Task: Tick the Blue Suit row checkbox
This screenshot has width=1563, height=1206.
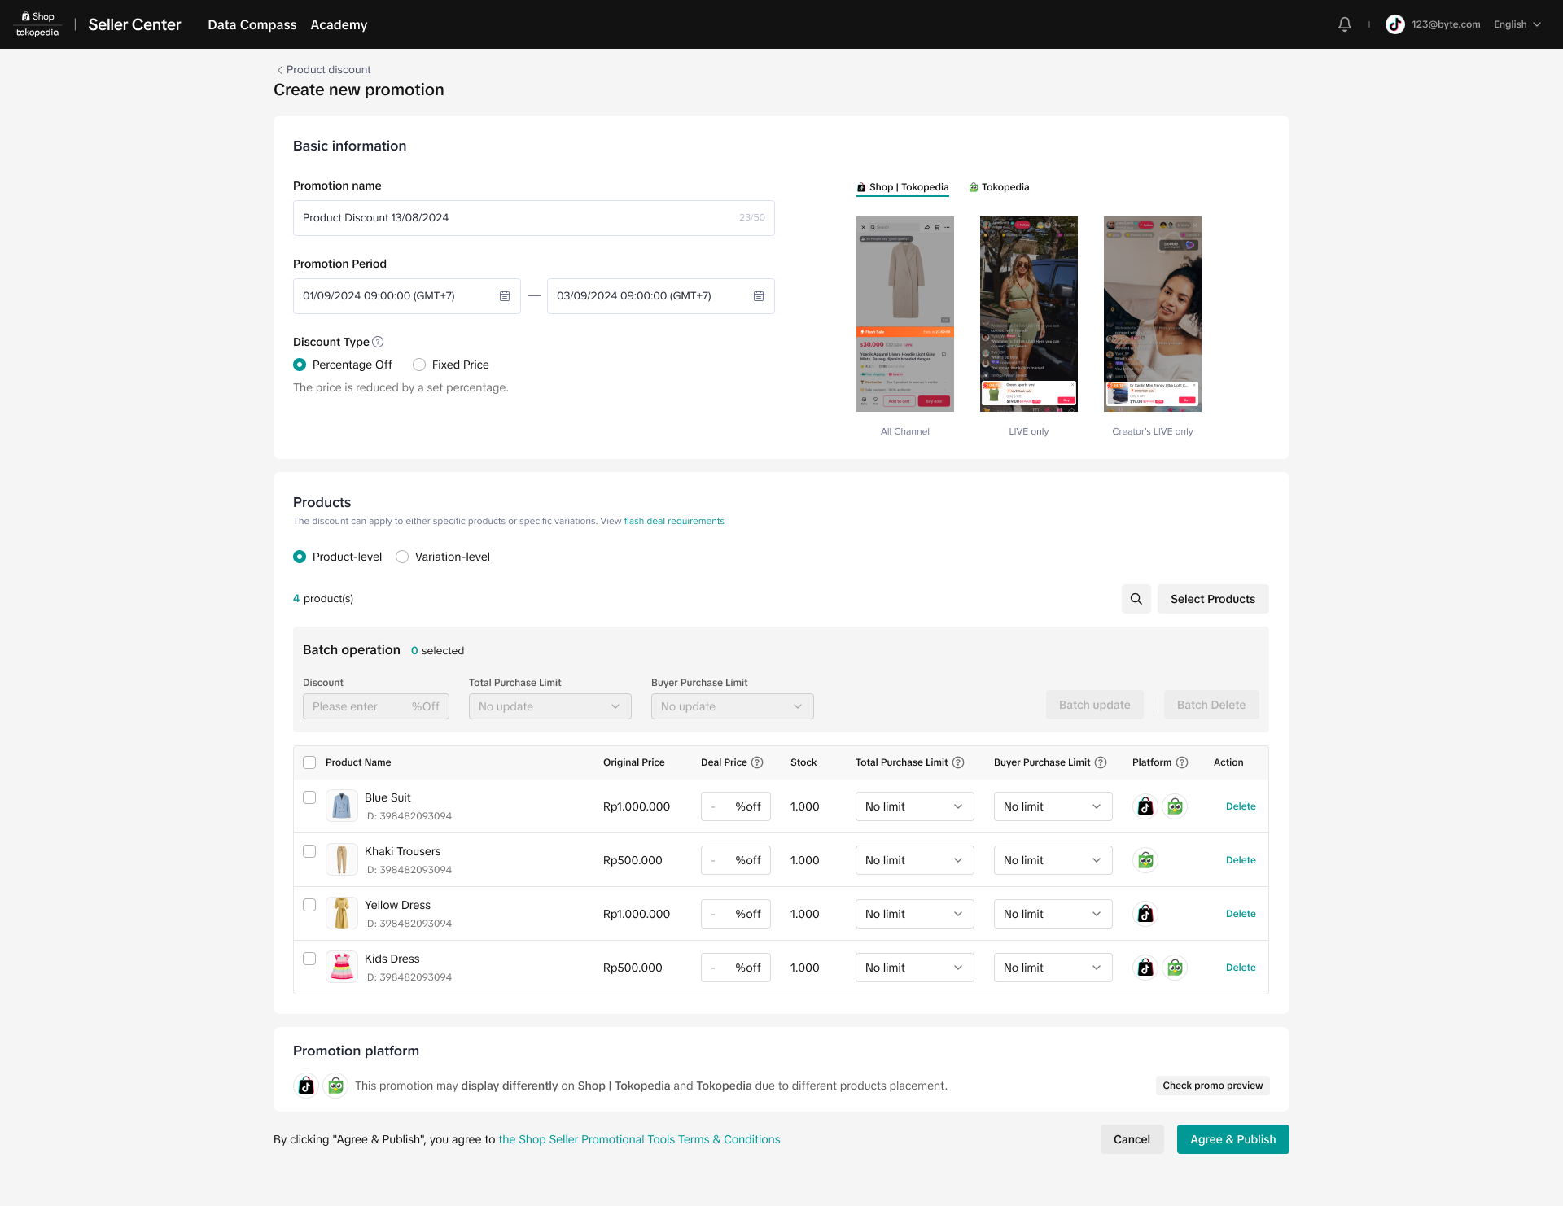Action: 309,797
